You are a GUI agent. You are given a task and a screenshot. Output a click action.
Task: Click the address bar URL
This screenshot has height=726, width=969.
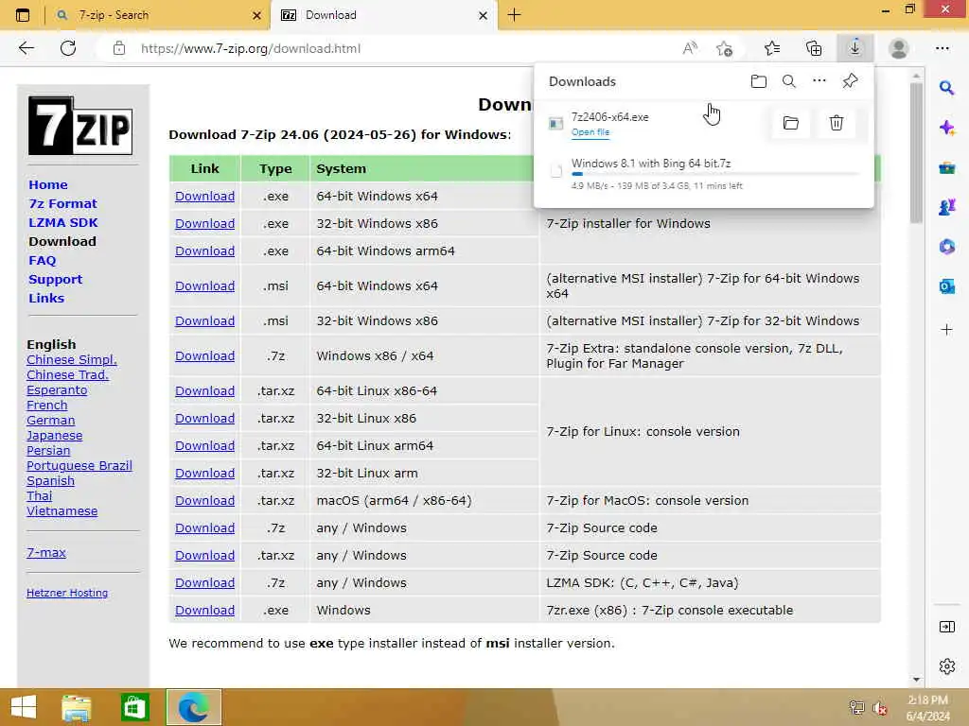[x=250, y=48]
